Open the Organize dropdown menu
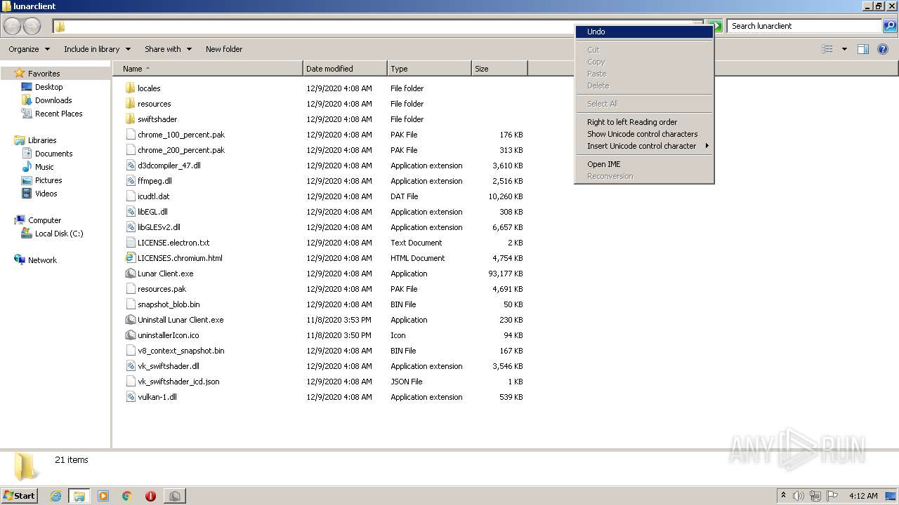 click(29, 49)
